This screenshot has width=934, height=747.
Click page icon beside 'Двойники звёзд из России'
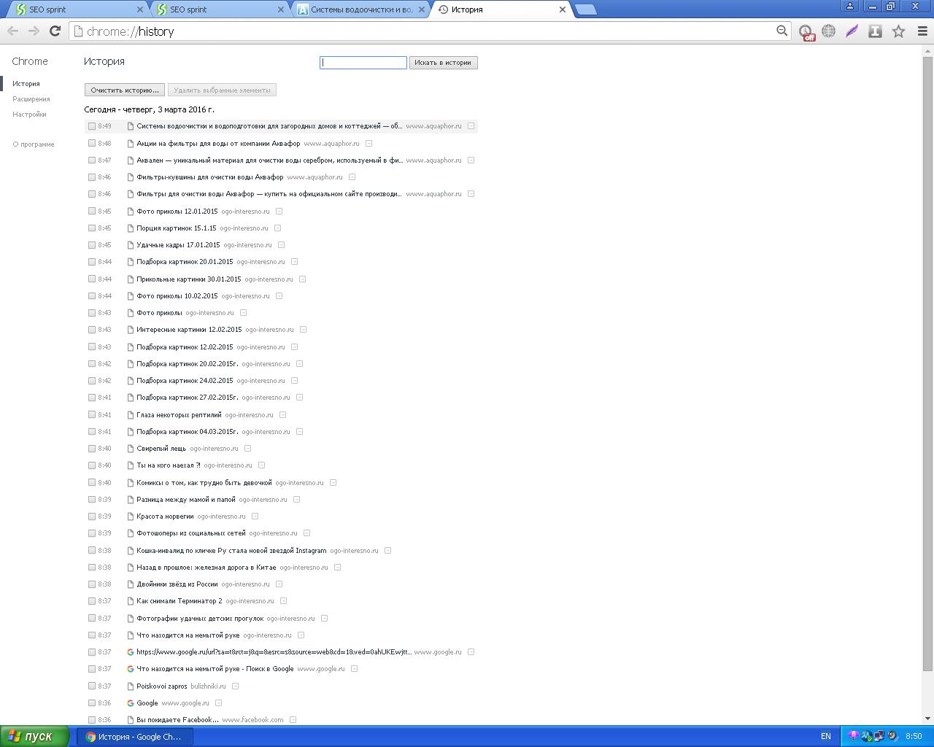coord(131,584)
